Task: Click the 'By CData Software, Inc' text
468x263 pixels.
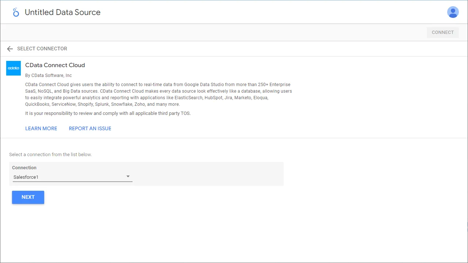Action: pos(49,76)
